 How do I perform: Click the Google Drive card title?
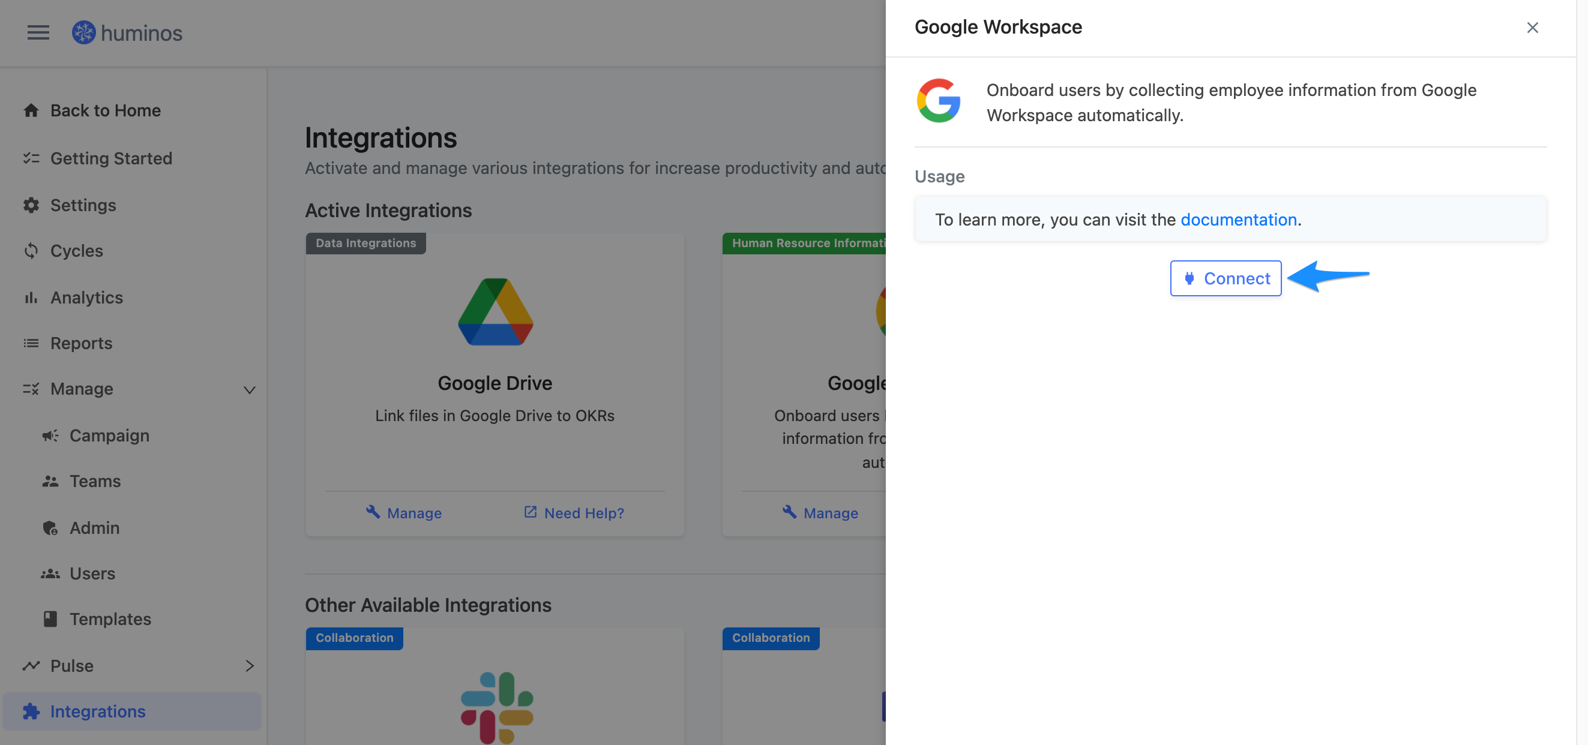(x=495, y=383)
